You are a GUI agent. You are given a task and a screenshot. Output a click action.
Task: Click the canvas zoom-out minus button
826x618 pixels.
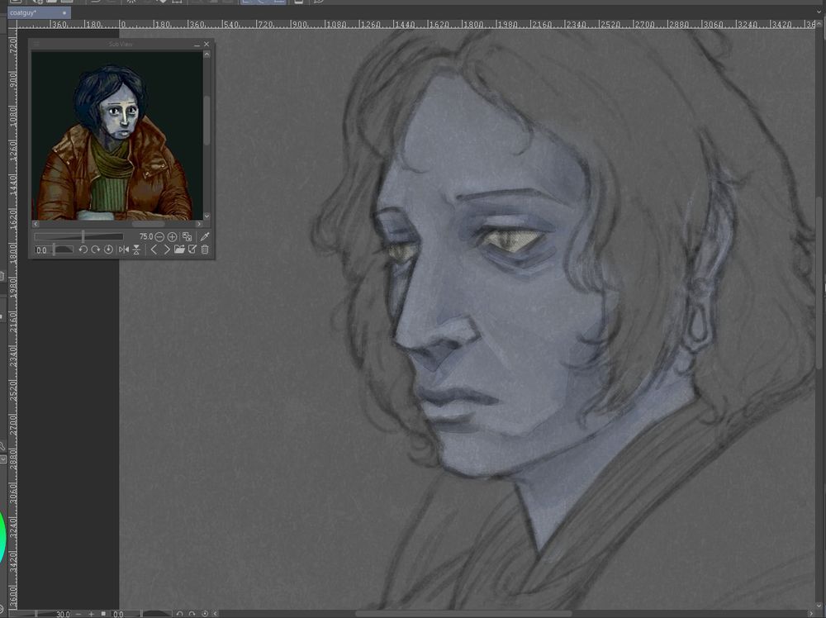[x=79, y=614]
